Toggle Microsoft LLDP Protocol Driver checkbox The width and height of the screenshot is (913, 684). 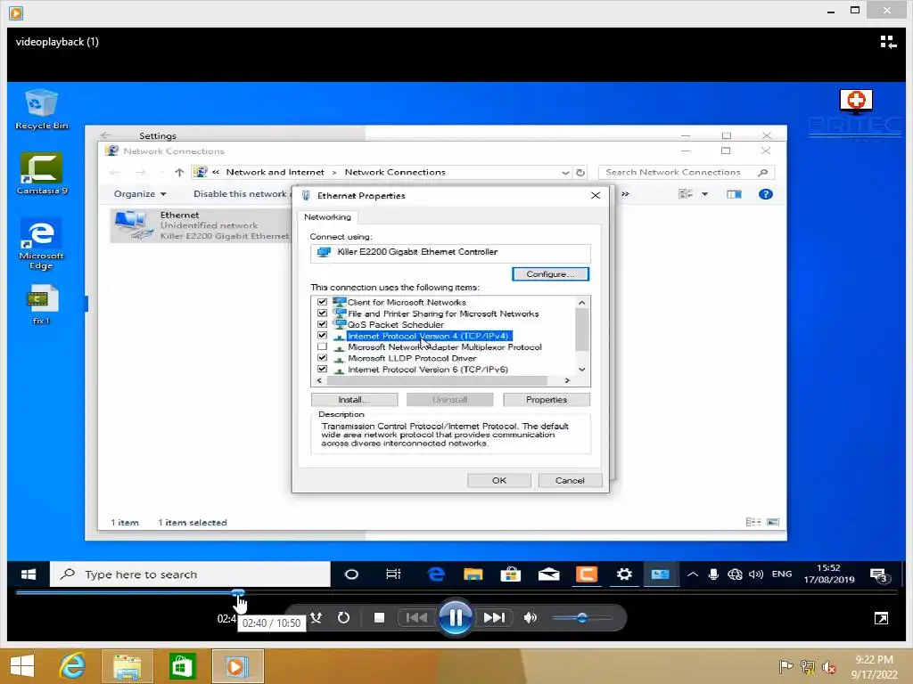(322, 358)
